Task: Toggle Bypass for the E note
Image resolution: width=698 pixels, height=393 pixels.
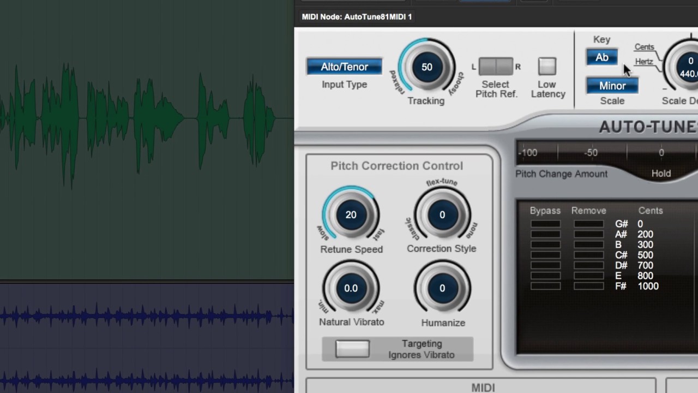Action: (x=545, y=276)
